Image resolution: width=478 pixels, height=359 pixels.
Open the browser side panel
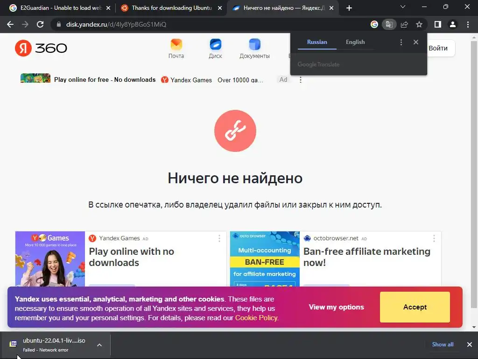(x=438, y=24)
